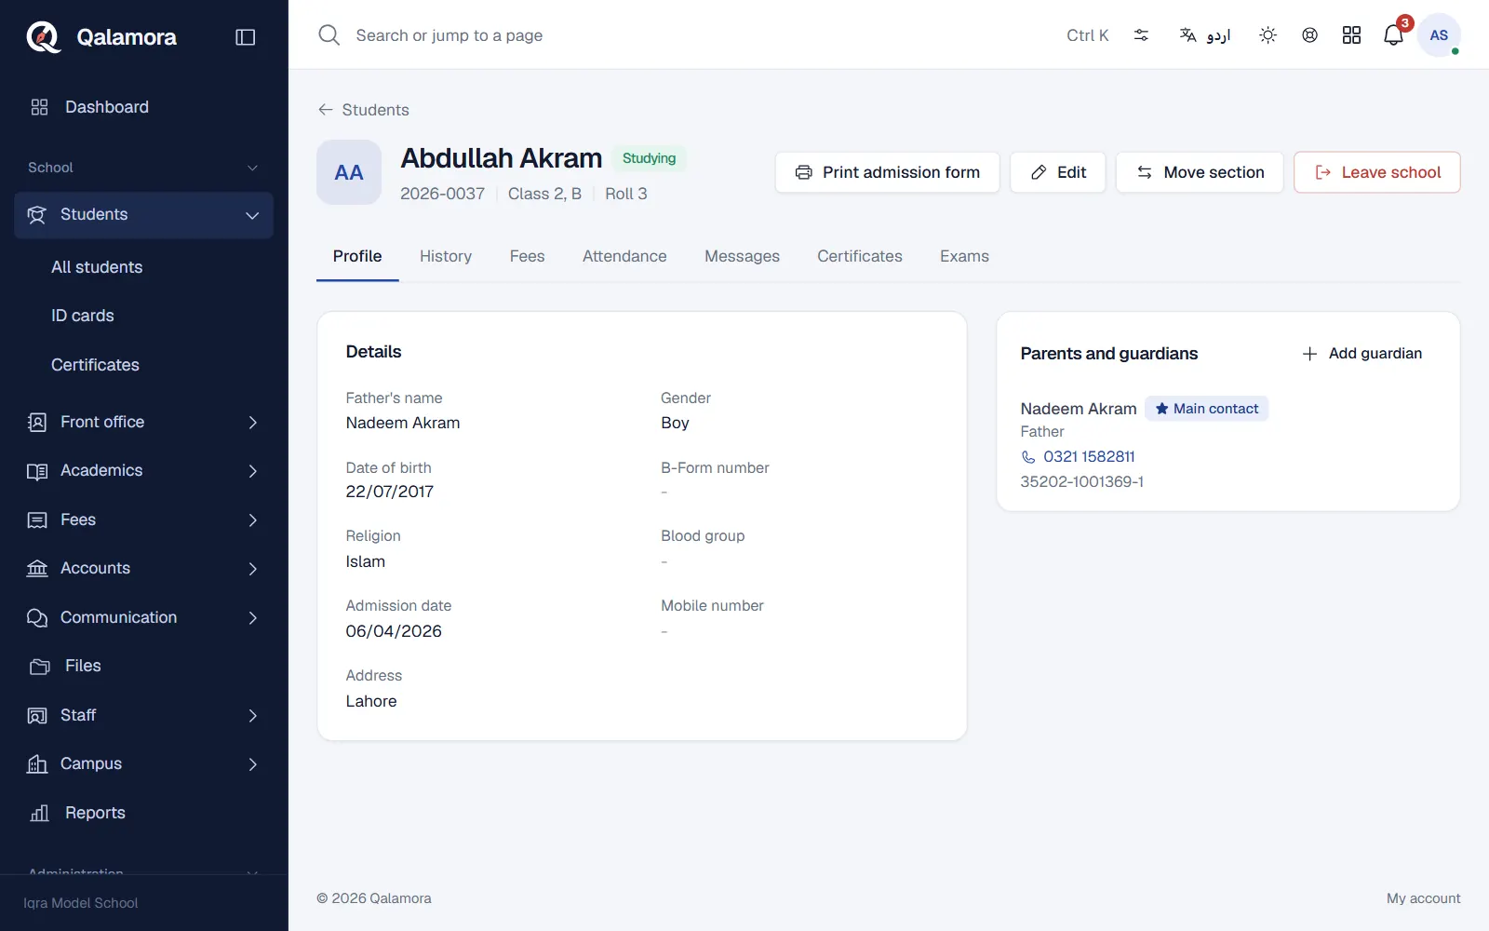Viewport: 1489px width, 931px height.
Task: Open the student Certificates tab
Action: pyautogui.click(x=860, y=256)
